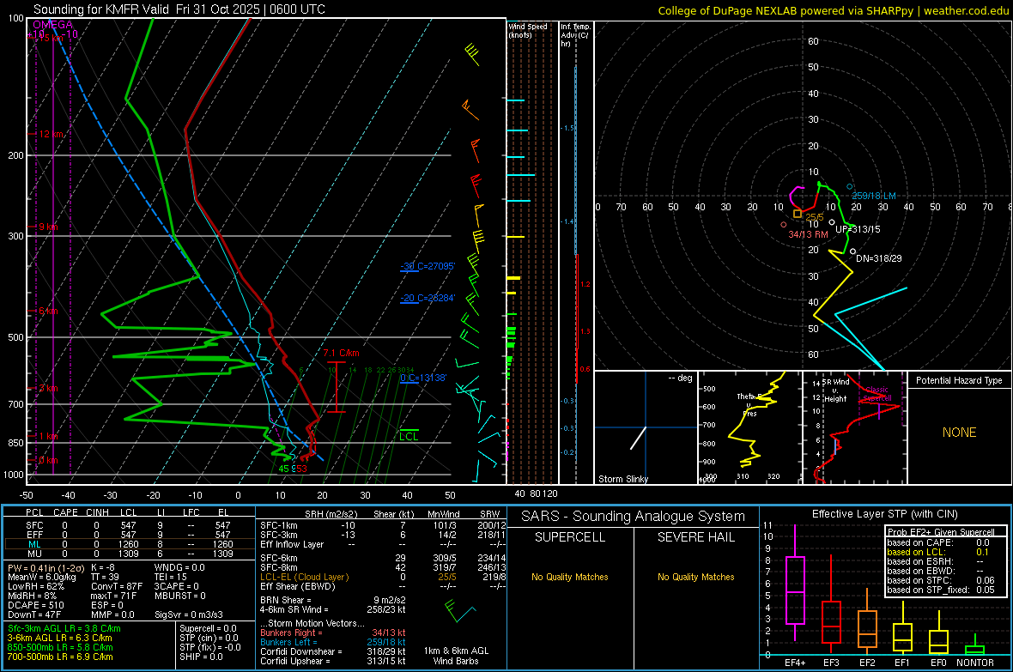Click the Sfc-3km AGL LR = 3.8 C/km line
Viewport: 1013px width, 672px height.
tap(64, 628)
